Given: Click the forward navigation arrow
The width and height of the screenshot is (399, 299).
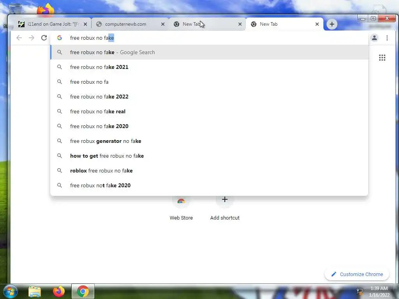Looking at the screenshot, I should [31, 38].
